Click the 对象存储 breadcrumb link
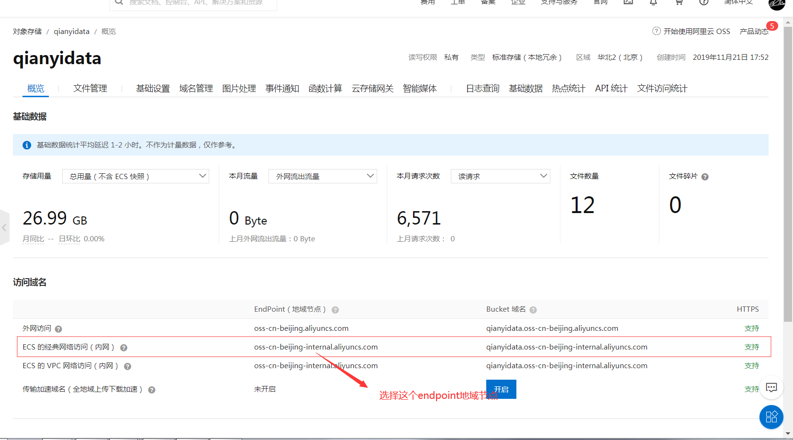 coord(27,31)
